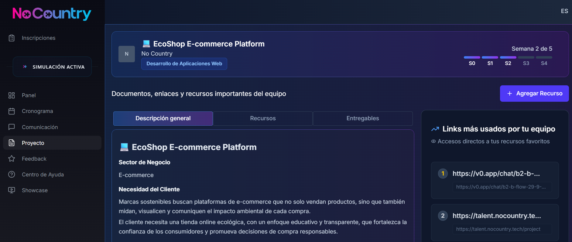This screenshot has width=572, height=242.
Task: Open the talent.nocountry.tech project link
Action: coord(495,222)
